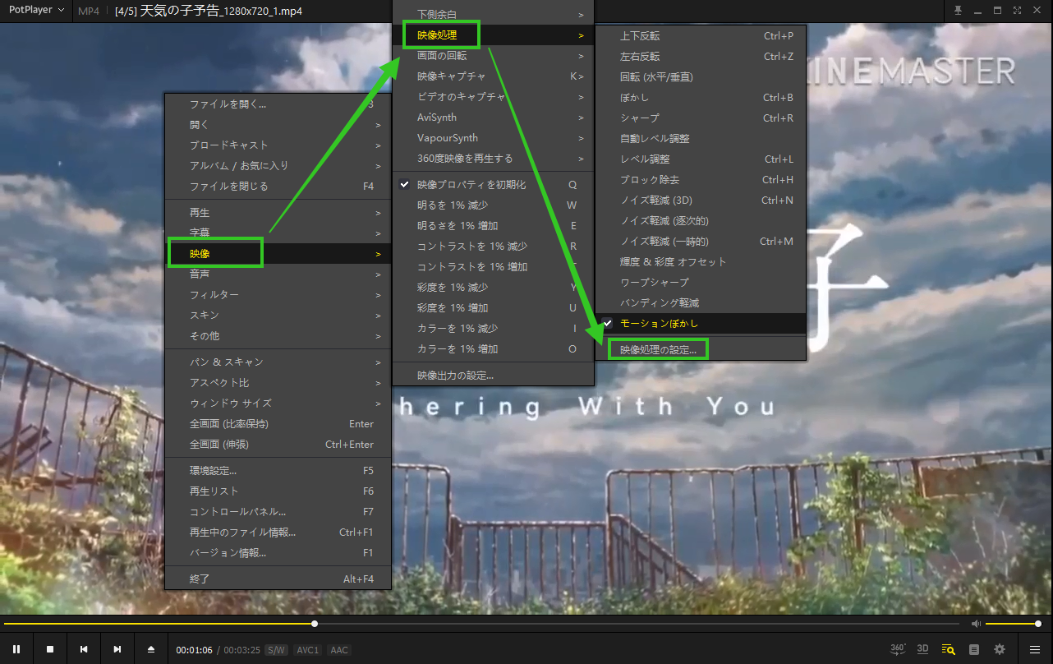Click the AVC1 video codec indicator
This screenshot has height=664, width=1053.
pos(308,650)
